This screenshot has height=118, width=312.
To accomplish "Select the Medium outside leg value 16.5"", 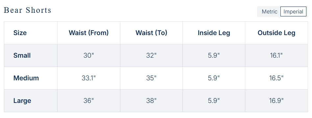I will (276, 78).
